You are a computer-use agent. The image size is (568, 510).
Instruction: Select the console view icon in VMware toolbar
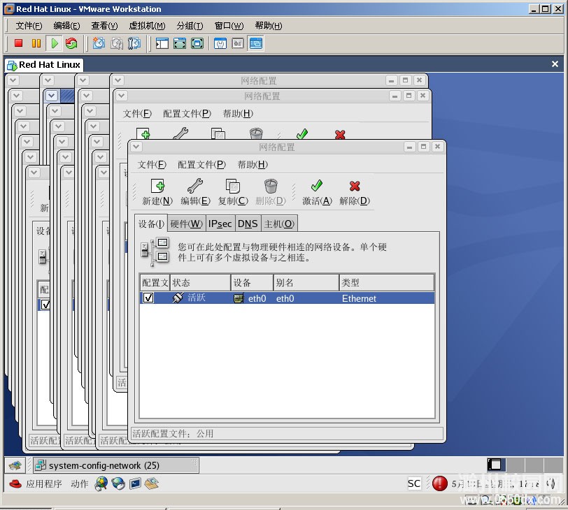coord(256,44)
